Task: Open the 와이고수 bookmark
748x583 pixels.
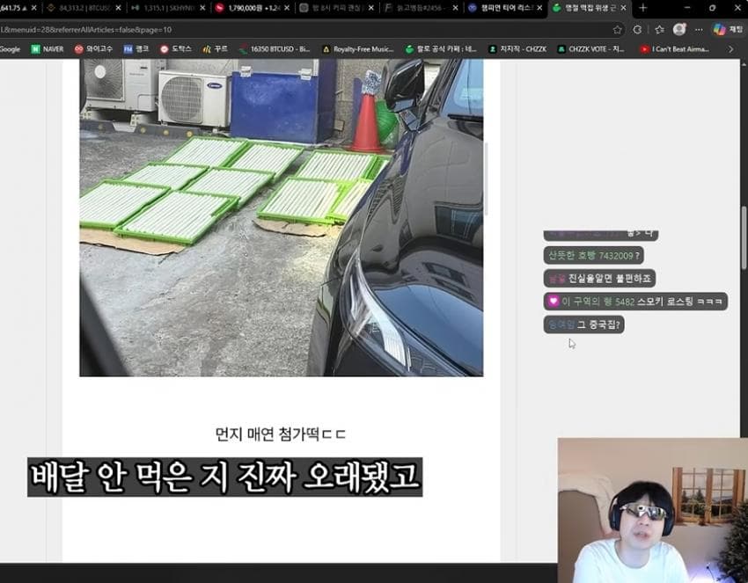Action: pos(93,49)
